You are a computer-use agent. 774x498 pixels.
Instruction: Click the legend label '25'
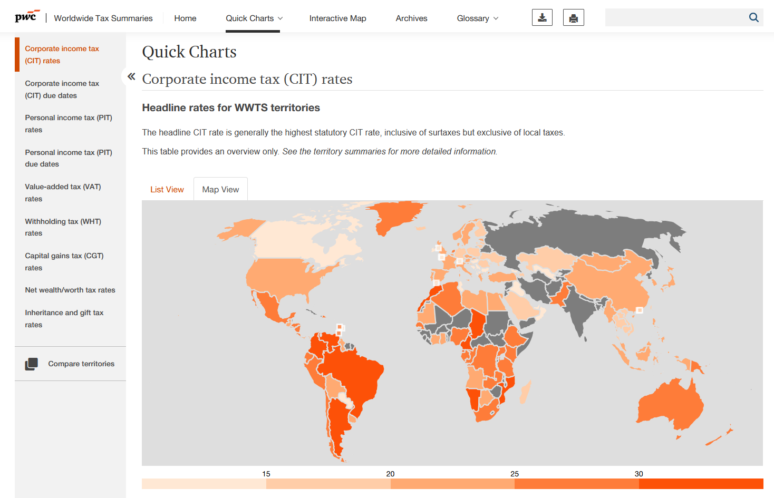pos(515,474)
